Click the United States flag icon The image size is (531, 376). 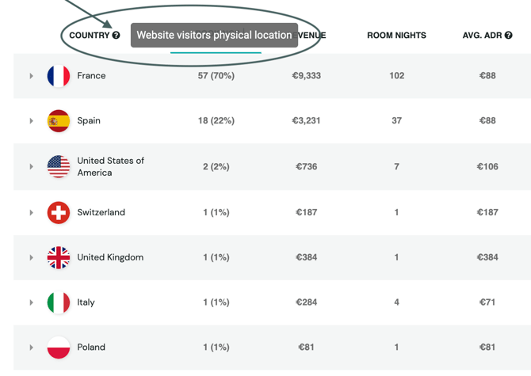pos(59,166)
